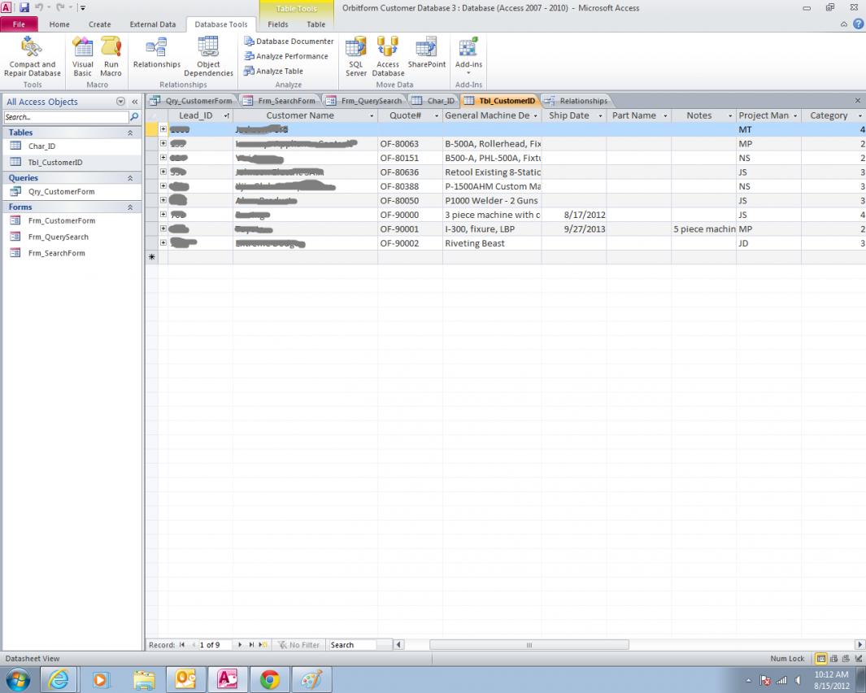Click the record Search box at bottom
Image resolution: width=866 pixels, height=693 pixels.
click(x=352, y=645)
